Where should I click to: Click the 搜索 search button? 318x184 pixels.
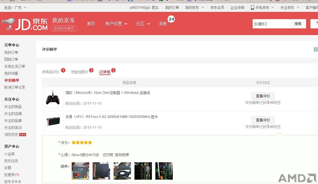(x=298, y=24)
